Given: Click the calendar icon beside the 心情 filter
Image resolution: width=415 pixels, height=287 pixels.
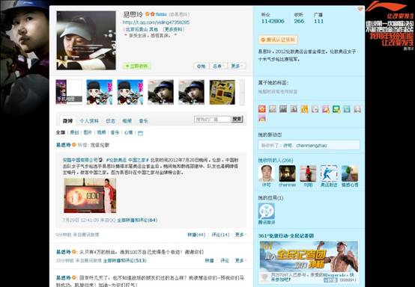Looking at the screenshot, I should point(141,133).
